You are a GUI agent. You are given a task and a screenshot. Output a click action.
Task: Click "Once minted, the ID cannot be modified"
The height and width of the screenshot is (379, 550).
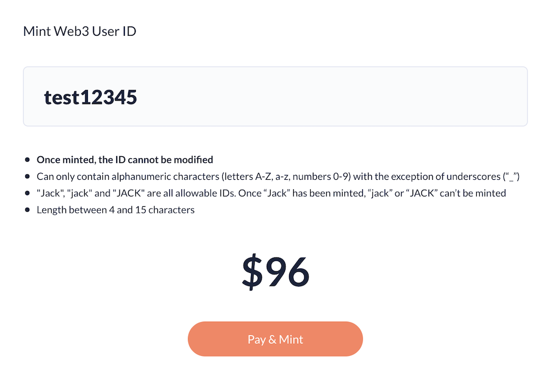point(125,160)
